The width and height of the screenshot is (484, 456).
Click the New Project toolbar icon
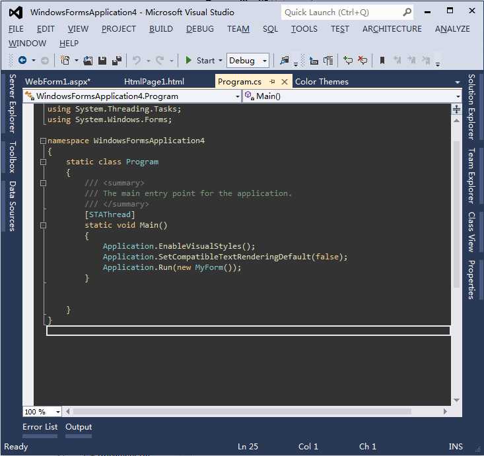pos(65,60)
